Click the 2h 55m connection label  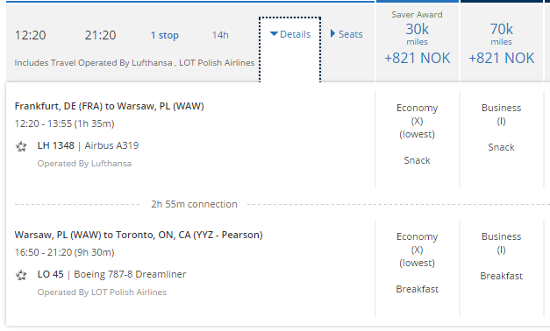[x=194, y=204]
